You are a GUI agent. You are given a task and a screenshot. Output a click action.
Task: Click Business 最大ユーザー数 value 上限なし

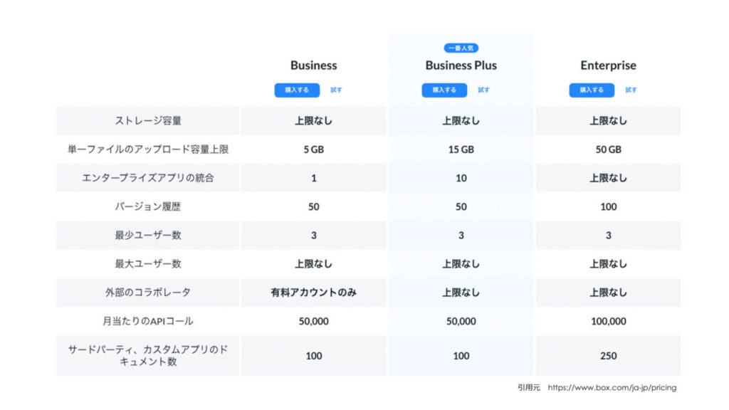(x=314, y=264)
